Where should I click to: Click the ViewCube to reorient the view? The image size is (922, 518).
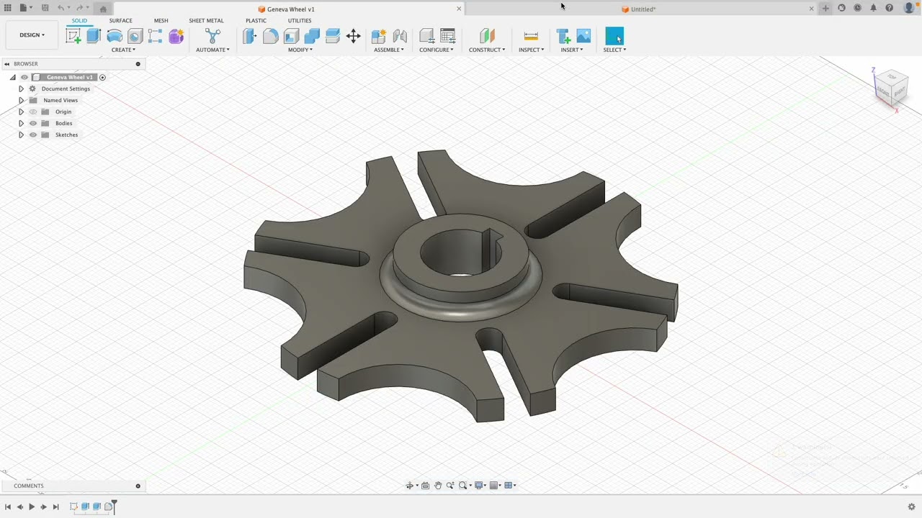pyautogui.click(x=890, y=87)
